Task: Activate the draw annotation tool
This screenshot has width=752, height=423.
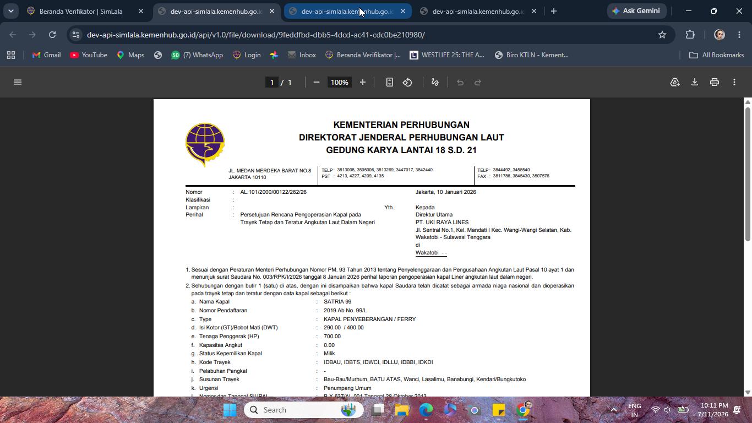Action: pos(435,82)
